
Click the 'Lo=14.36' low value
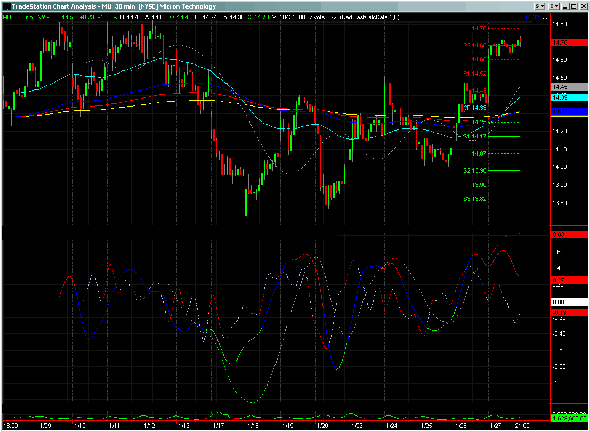pyautogui.click(x=233, y=17)
